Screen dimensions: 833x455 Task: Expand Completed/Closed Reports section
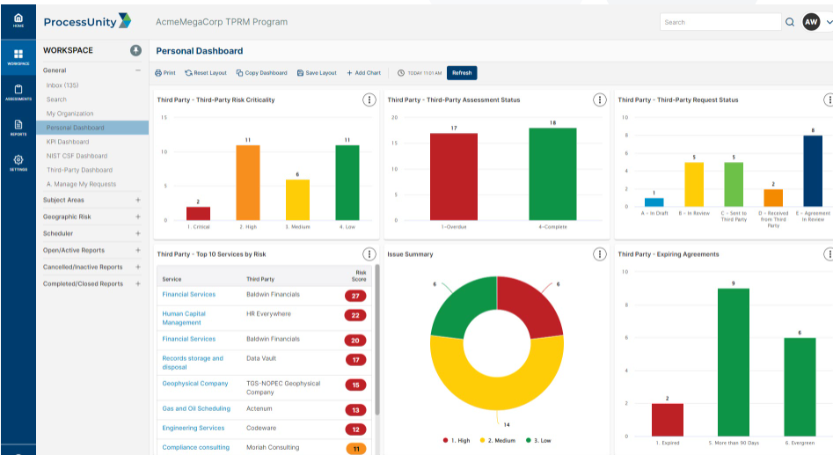[x=138, y=284]
